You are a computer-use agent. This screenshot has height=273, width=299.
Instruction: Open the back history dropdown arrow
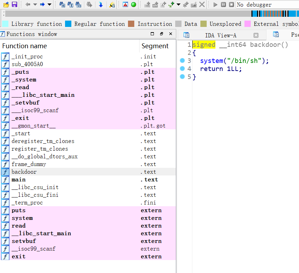point(35,5)
